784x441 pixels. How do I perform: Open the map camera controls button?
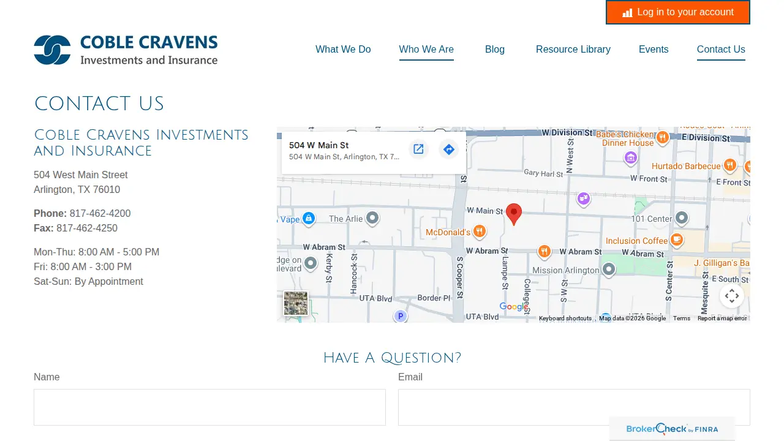732,296
